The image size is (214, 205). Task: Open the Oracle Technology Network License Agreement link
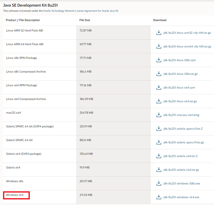point(81,11)
